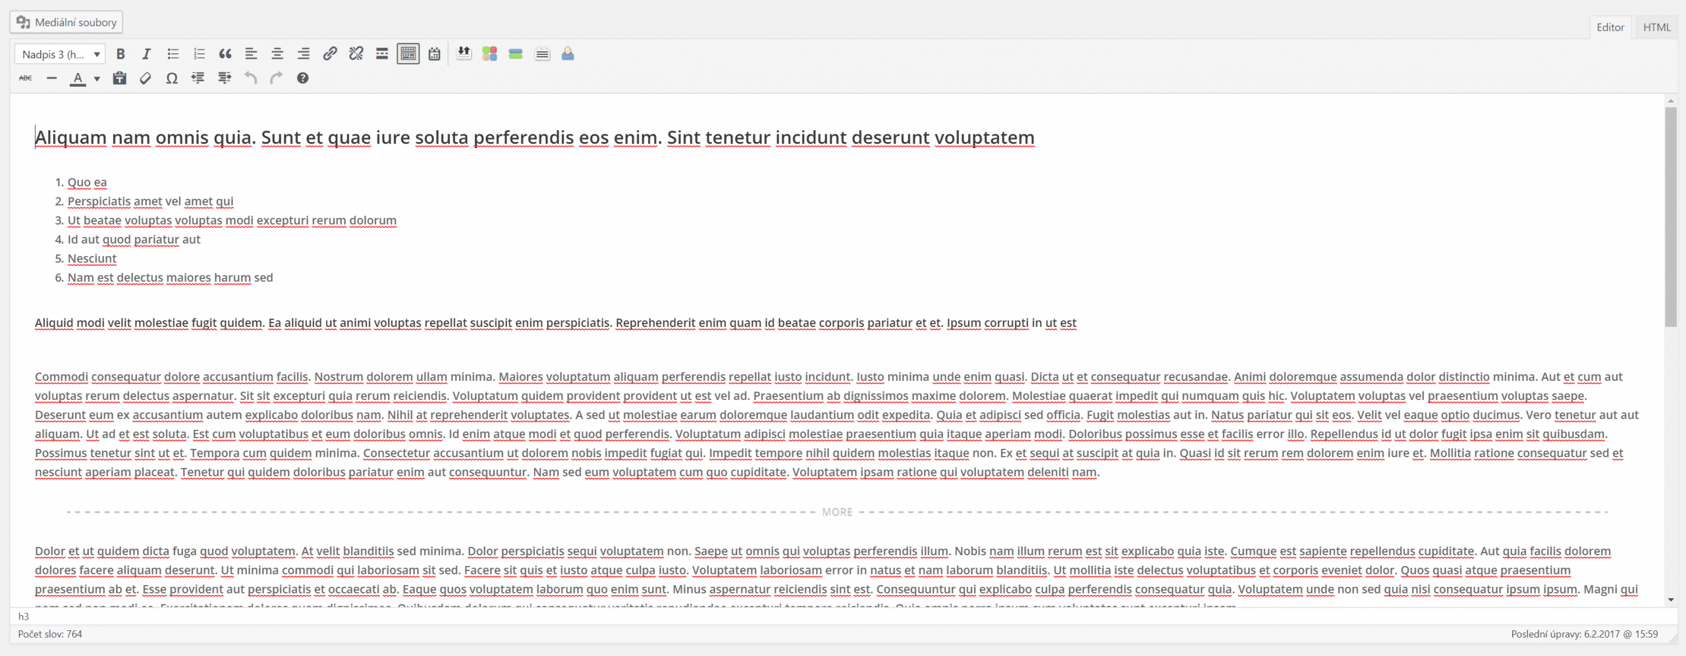Remove the existing link
This screenshot has width=1686, height=656.
tap(356, 54)
